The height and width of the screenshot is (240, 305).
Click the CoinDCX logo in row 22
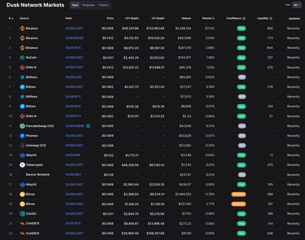click(22, 233)
